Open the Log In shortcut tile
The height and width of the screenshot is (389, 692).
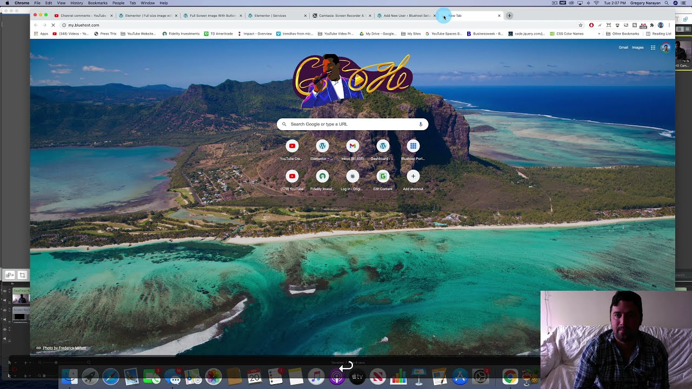pos(352,176)
